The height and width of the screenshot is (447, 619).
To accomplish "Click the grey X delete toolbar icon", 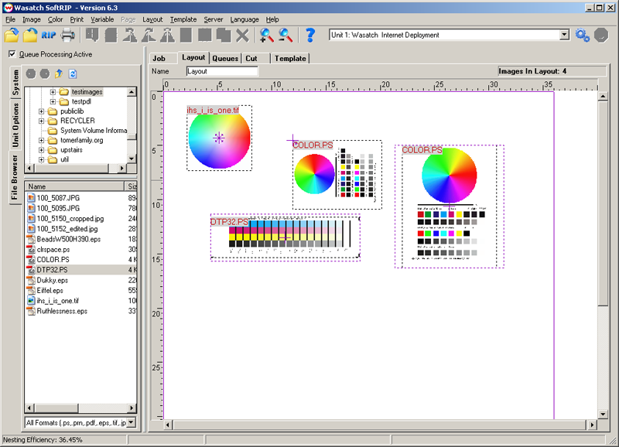I will pos(242,35).
